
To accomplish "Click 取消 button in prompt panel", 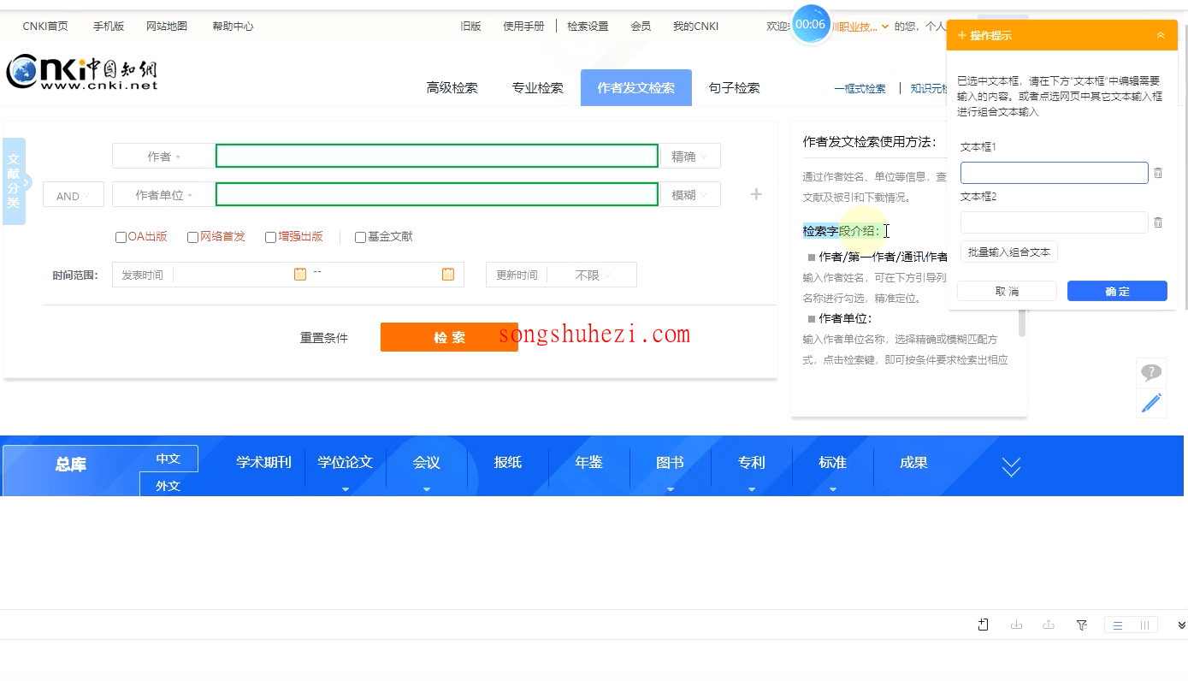I will point(1008,291).
